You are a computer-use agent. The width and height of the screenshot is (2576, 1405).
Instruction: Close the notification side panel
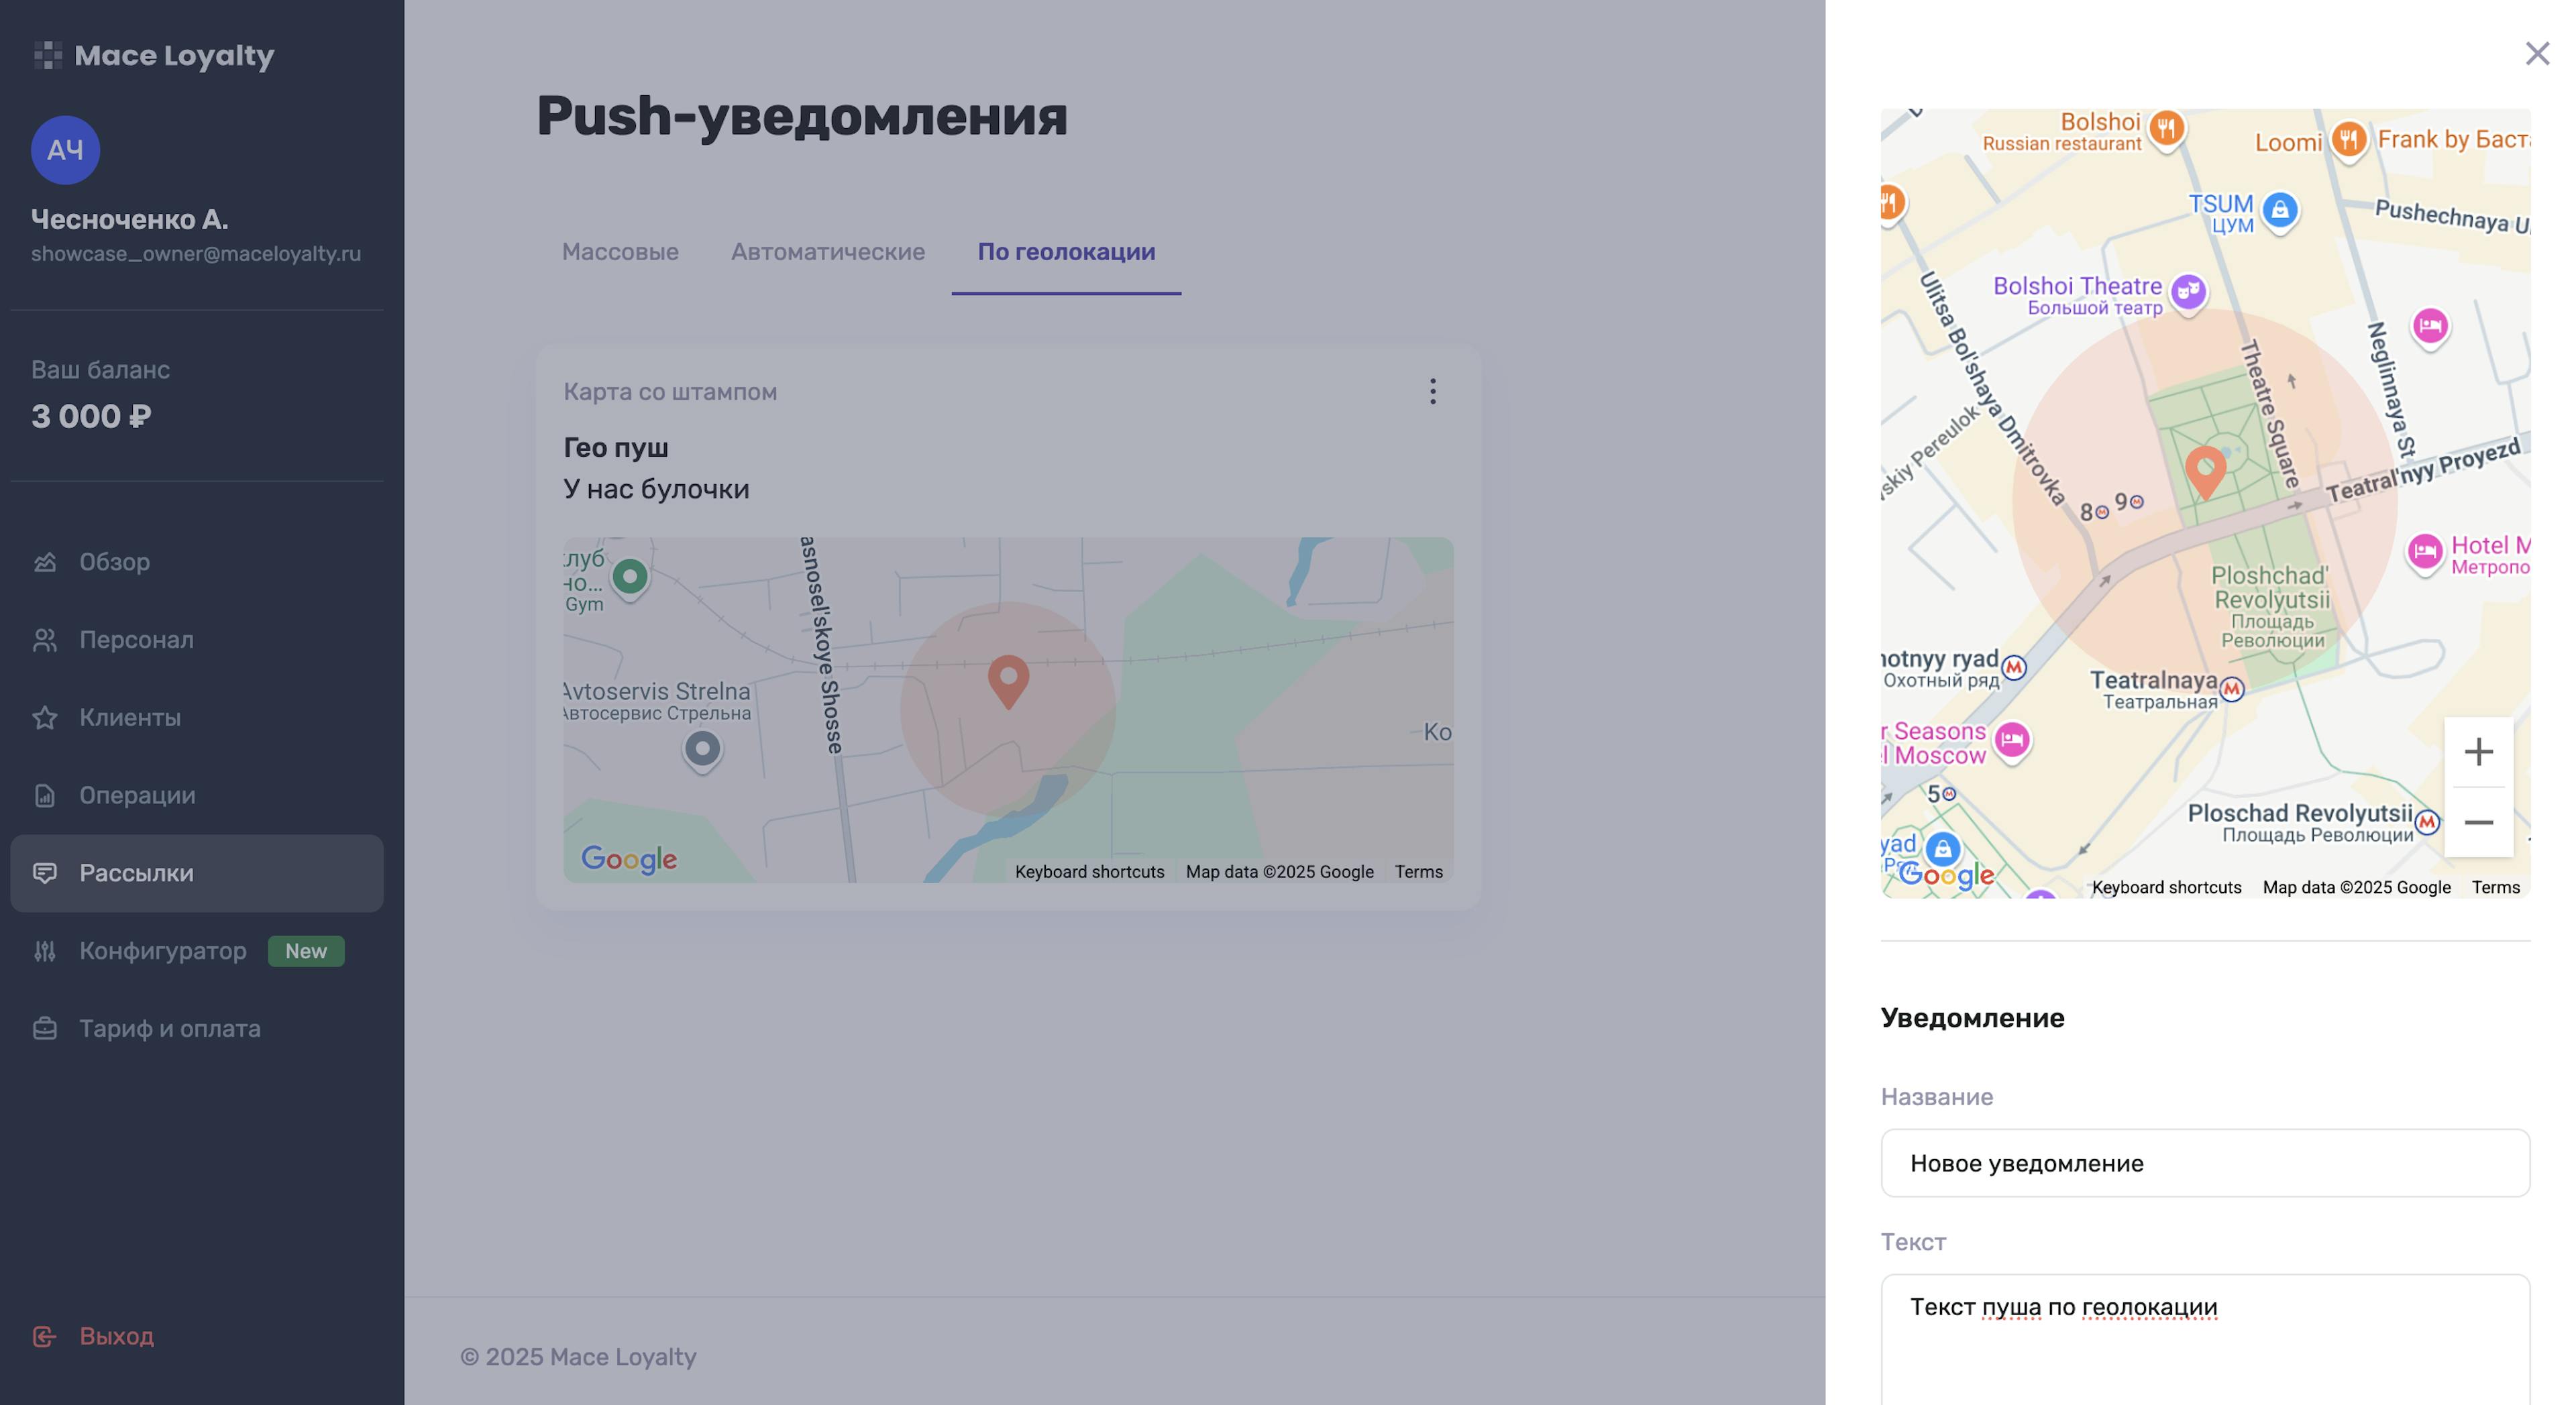click(2538, 53)
